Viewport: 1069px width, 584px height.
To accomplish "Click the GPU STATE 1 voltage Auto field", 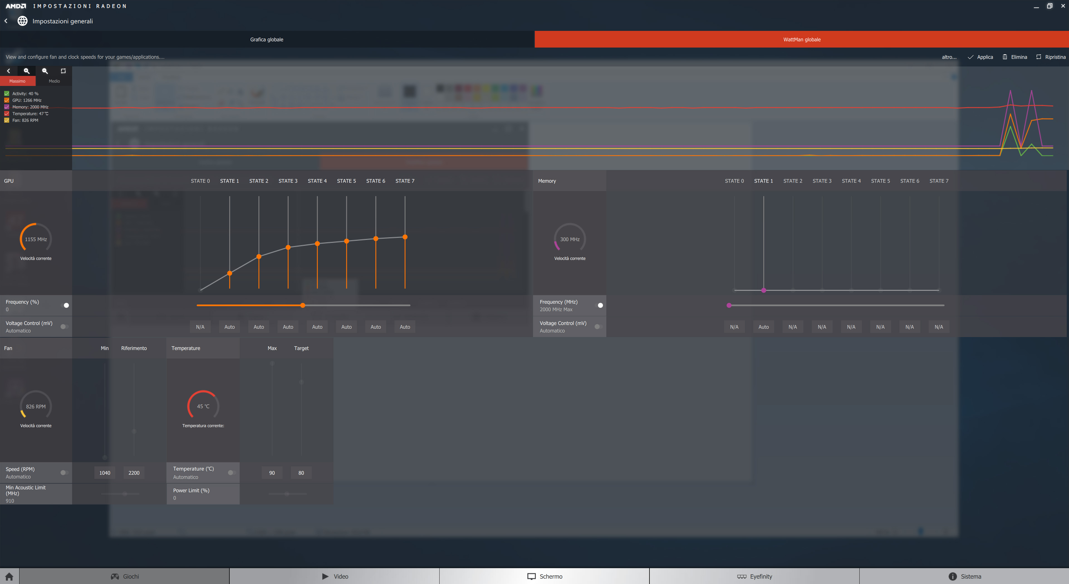I will pos(229,327).
